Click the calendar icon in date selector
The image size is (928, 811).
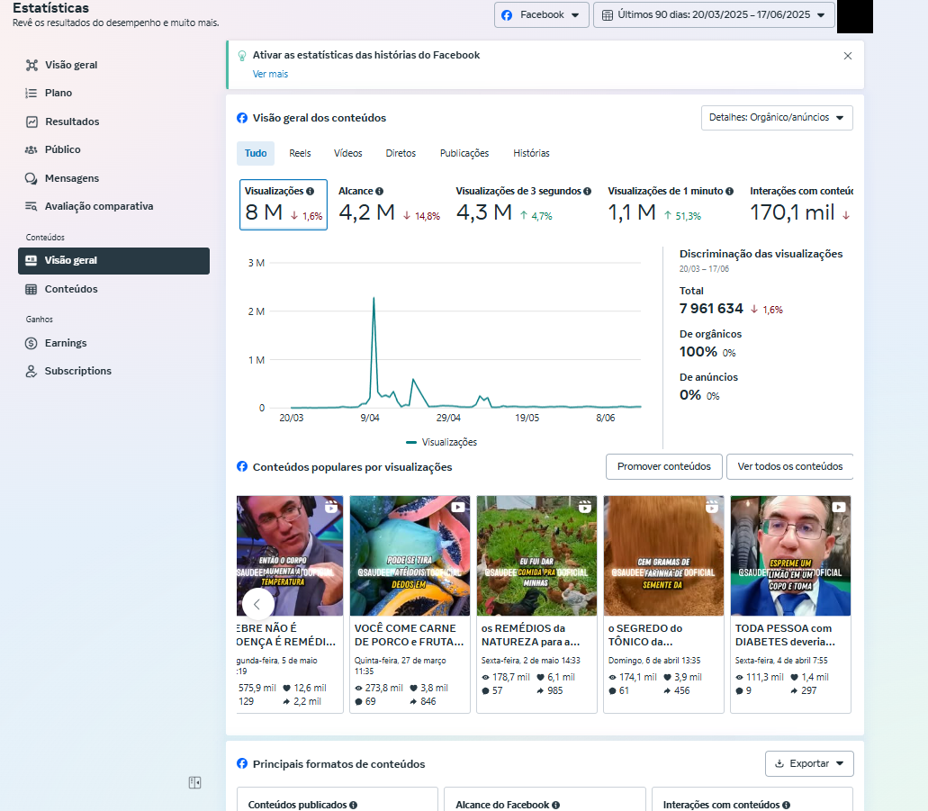click(608, 15)
